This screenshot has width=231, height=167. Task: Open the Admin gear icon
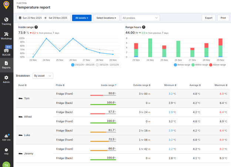point(6,78)
